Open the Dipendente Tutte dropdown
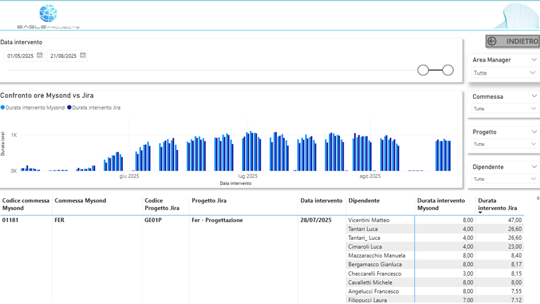 pyautogui.click(x=504, y=179)
